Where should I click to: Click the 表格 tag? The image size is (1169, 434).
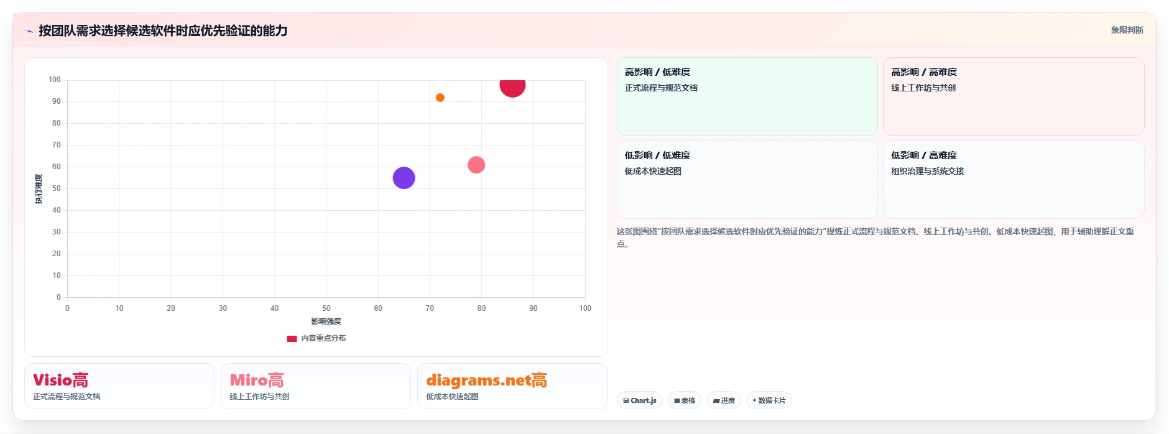(x=685, y=400)
